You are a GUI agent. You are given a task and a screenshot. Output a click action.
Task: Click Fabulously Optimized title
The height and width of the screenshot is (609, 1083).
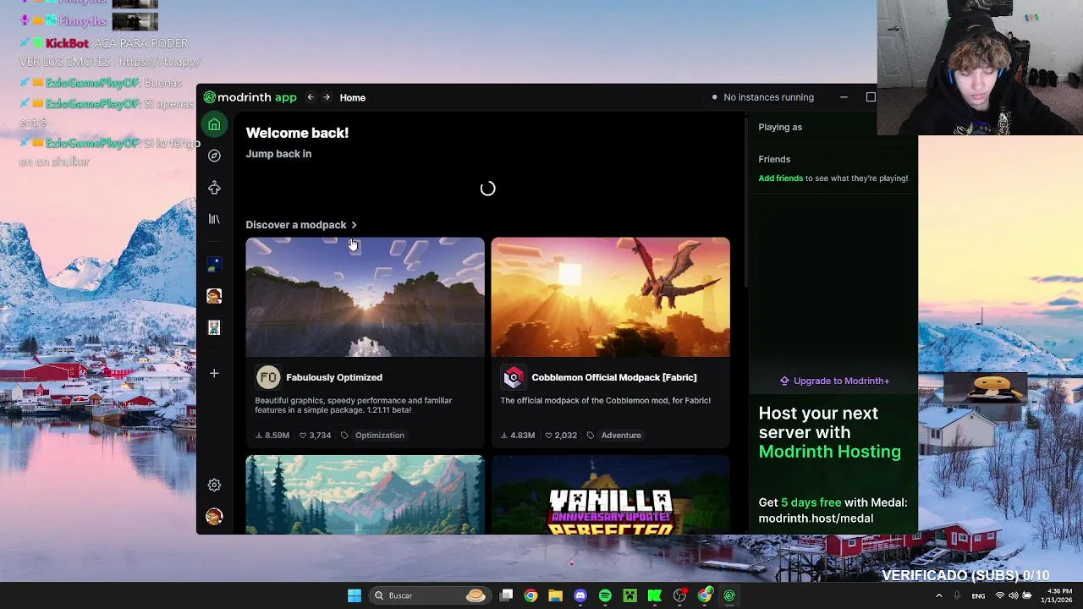pos(334,377)
